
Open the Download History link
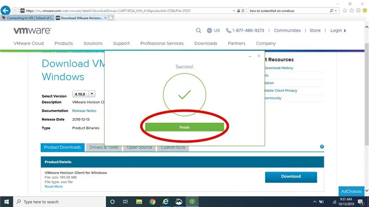[279, 68]
